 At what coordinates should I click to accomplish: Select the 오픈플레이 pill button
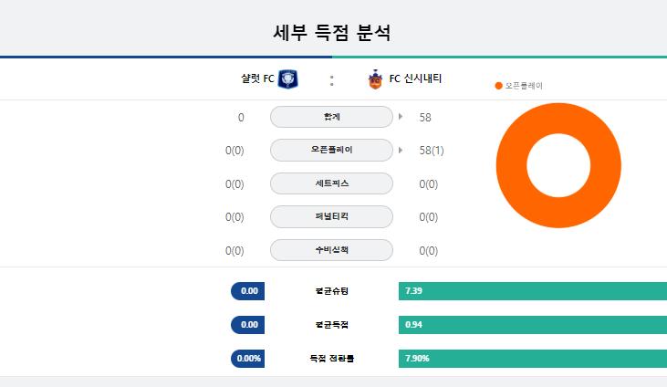(331, 150)
